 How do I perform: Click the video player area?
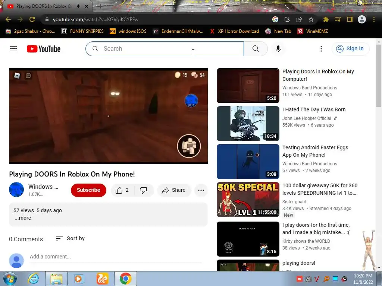point(109,116)
